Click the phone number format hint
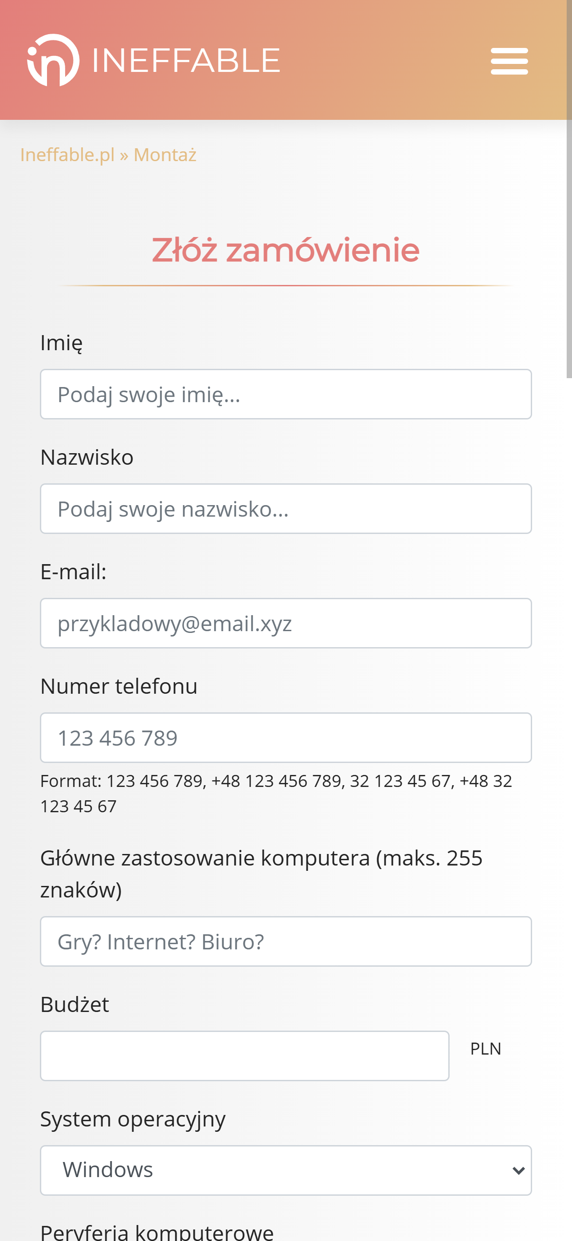This screenshot has width=572, height=1241. pyautogui.click(x=277, y=792)
